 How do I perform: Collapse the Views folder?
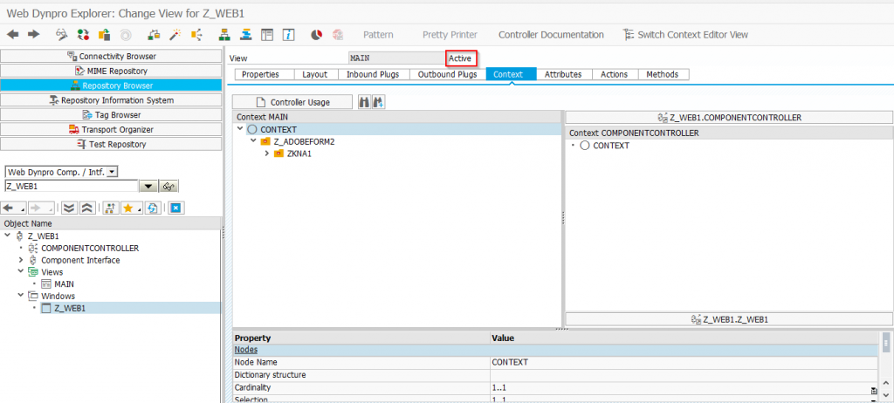[x=21, y=271]
